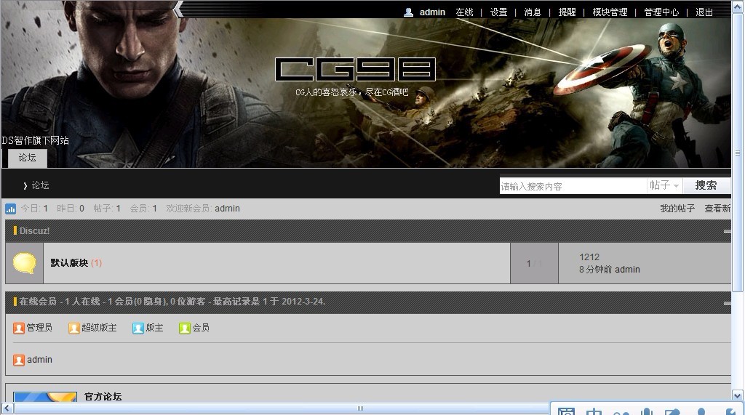This screenshot has width=745, height=415.
Task: Click the vertical scrollbar thumb
Action: tap(738, 153)
